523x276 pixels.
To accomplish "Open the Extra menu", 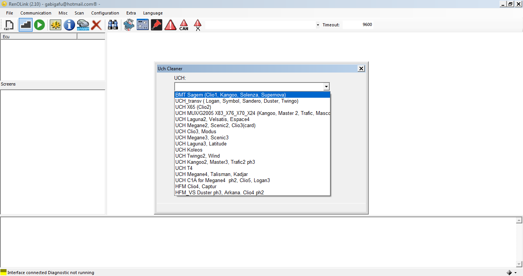I will (131, 13).
